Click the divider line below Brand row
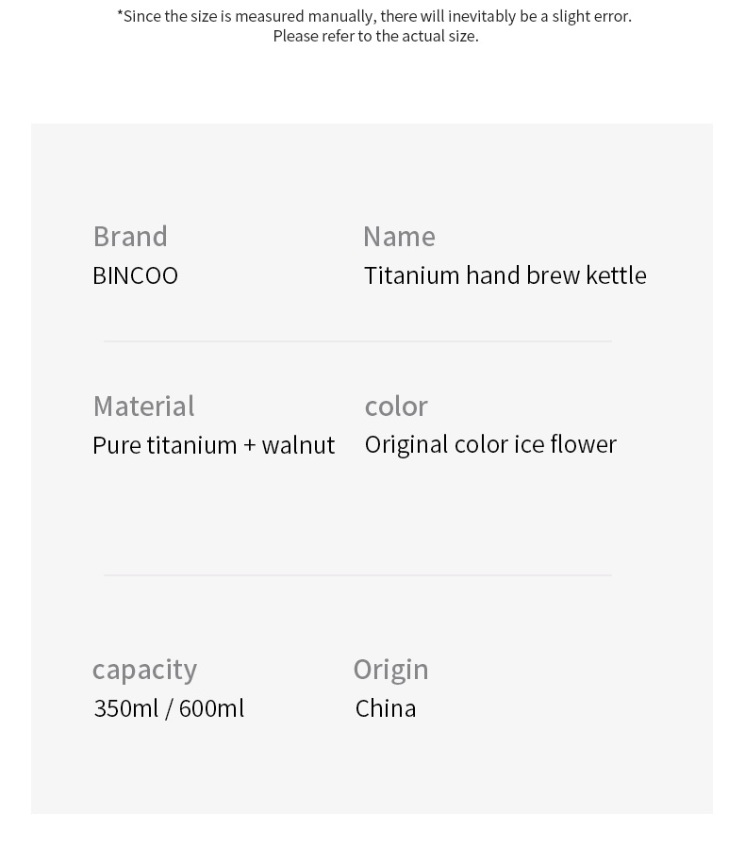The height and width of the screenshot is (863, 745). tap(357, 341)
